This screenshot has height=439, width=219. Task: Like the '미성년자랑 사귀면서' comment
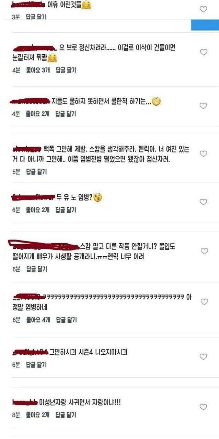[x=204, y=407]
